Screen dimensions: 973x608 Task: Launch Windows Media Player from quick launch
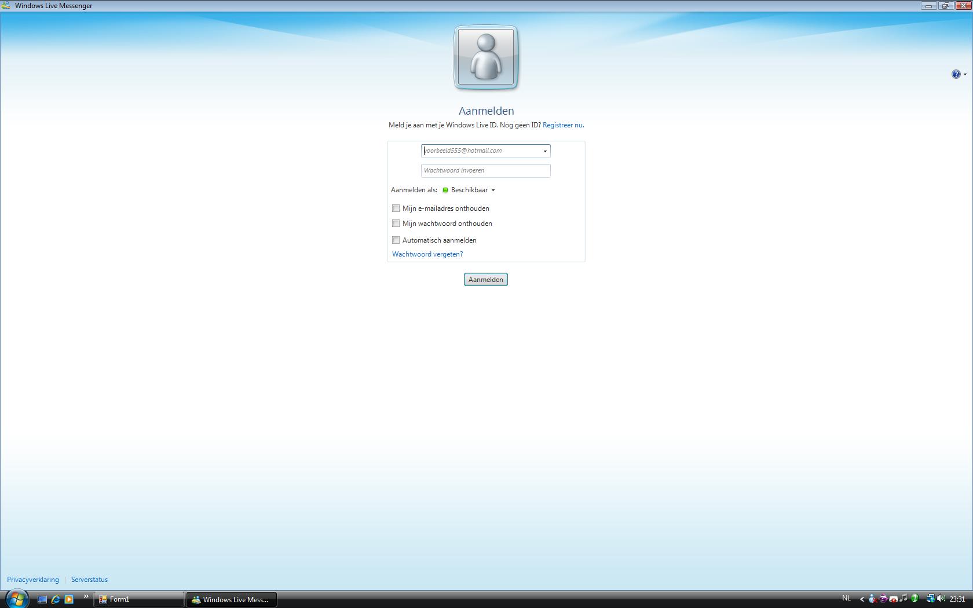[69, 599]
